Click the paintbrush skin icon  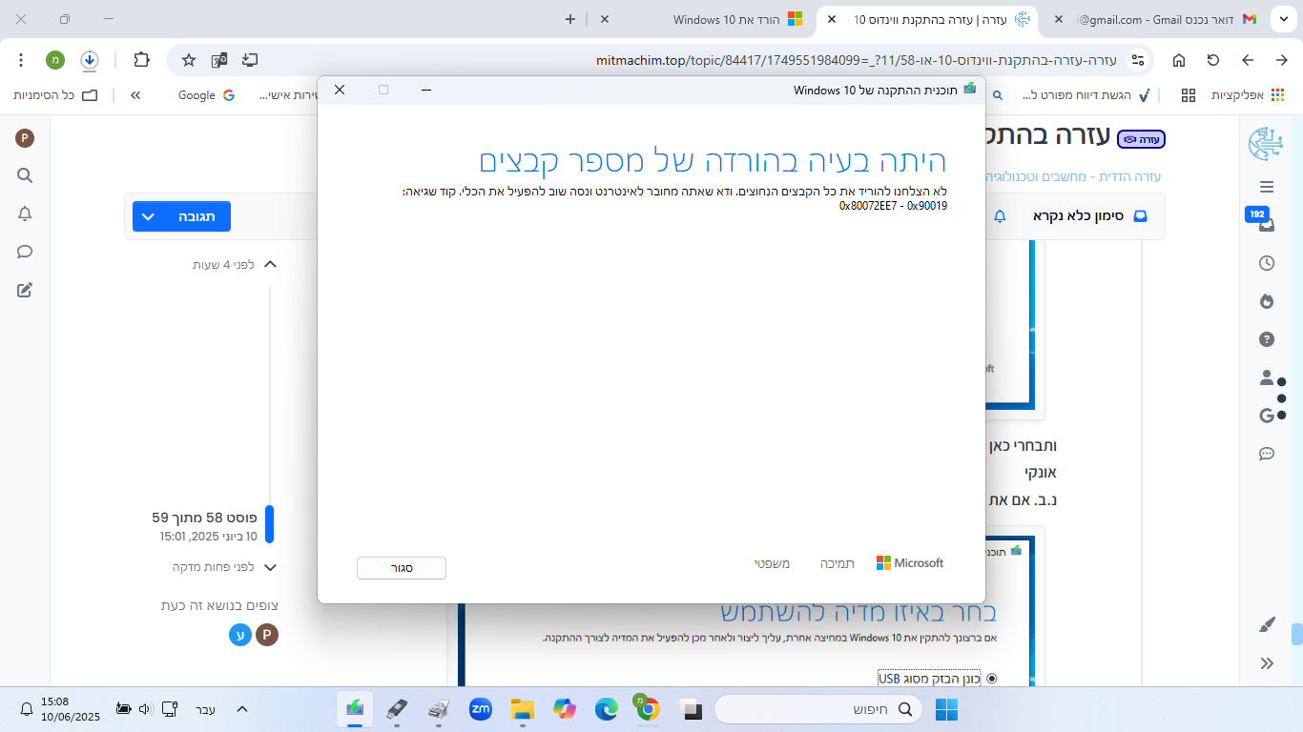pyautogui.click(x=1267, y=625)
